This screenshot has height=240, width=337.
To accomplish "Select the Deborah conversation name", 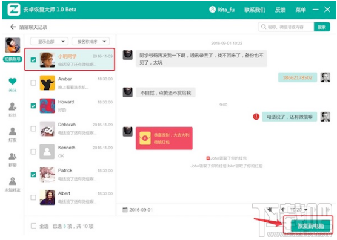I will click(67, 125).
